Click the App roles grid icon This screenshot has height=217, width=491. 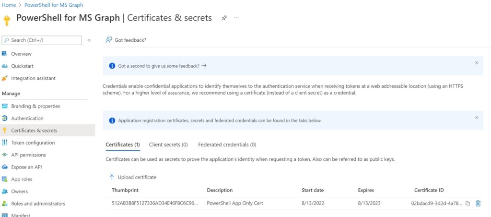(4, 179)
